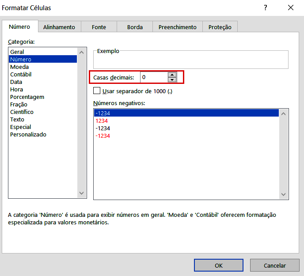This screenshot has height=276, width=304.
Task: Go to the Preenchimento tab
Action: pos(177,27)
